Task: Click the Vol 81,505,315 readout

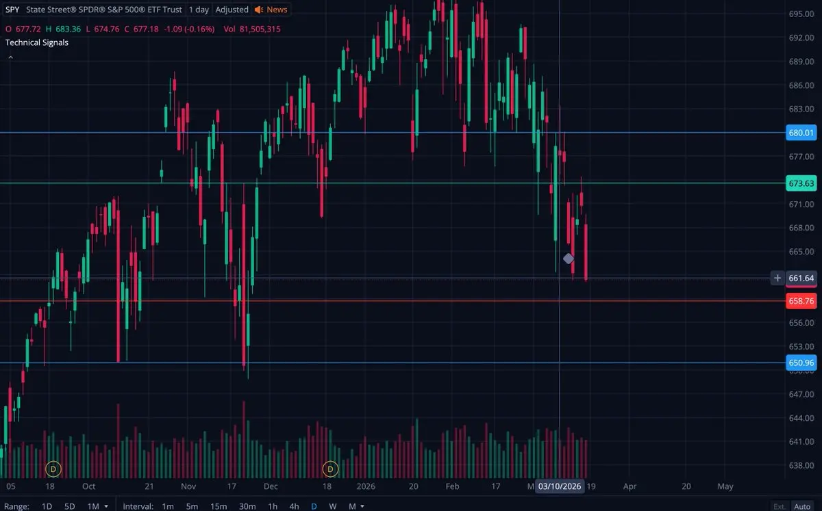Action: (x=253, y=29)
